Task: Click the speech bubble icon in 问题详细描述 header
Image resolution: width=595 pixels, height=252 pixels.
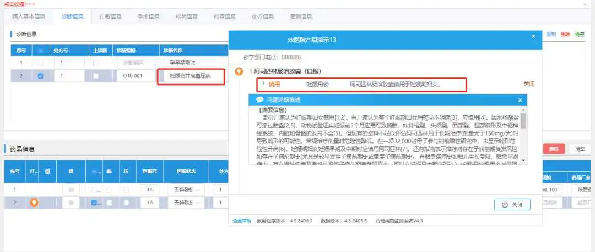Action: coord(259,100)
